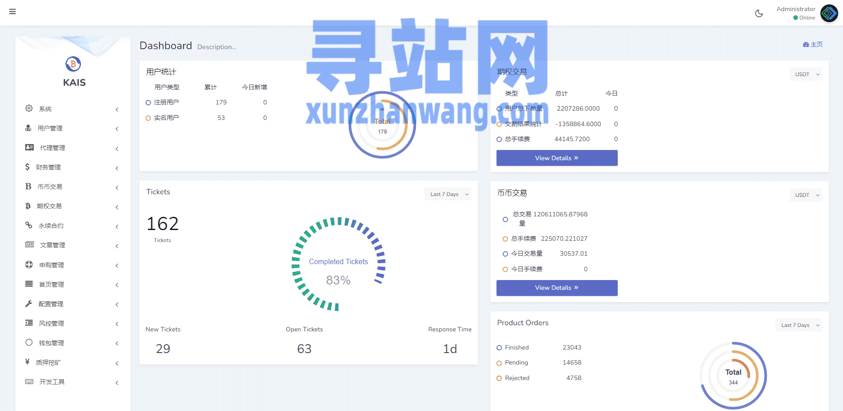Open the 永续合约 menu item

(x=73, y=226)
